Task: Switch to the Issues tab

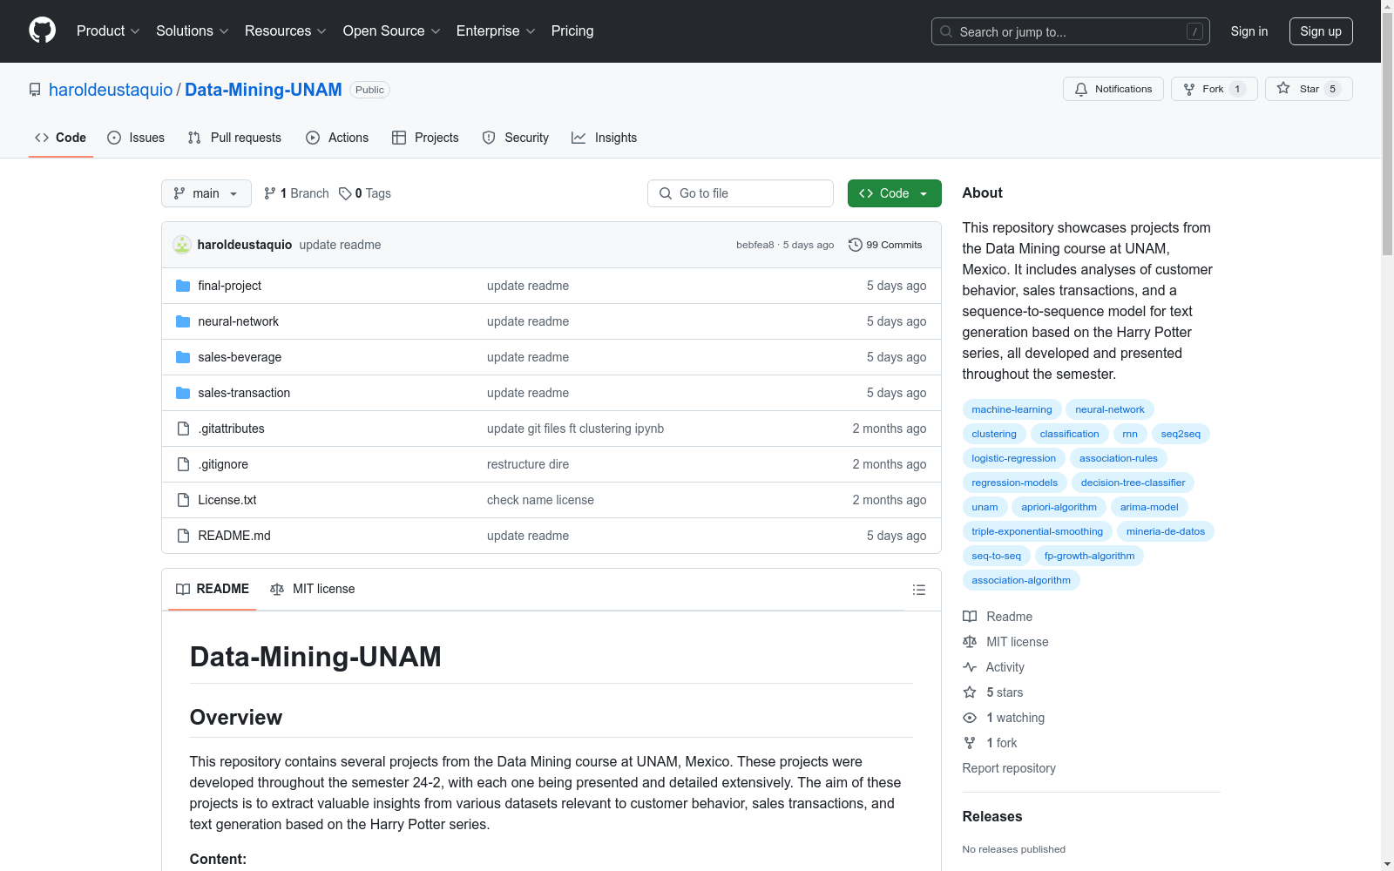Action: pyautogui.click(x=136, y=138)
